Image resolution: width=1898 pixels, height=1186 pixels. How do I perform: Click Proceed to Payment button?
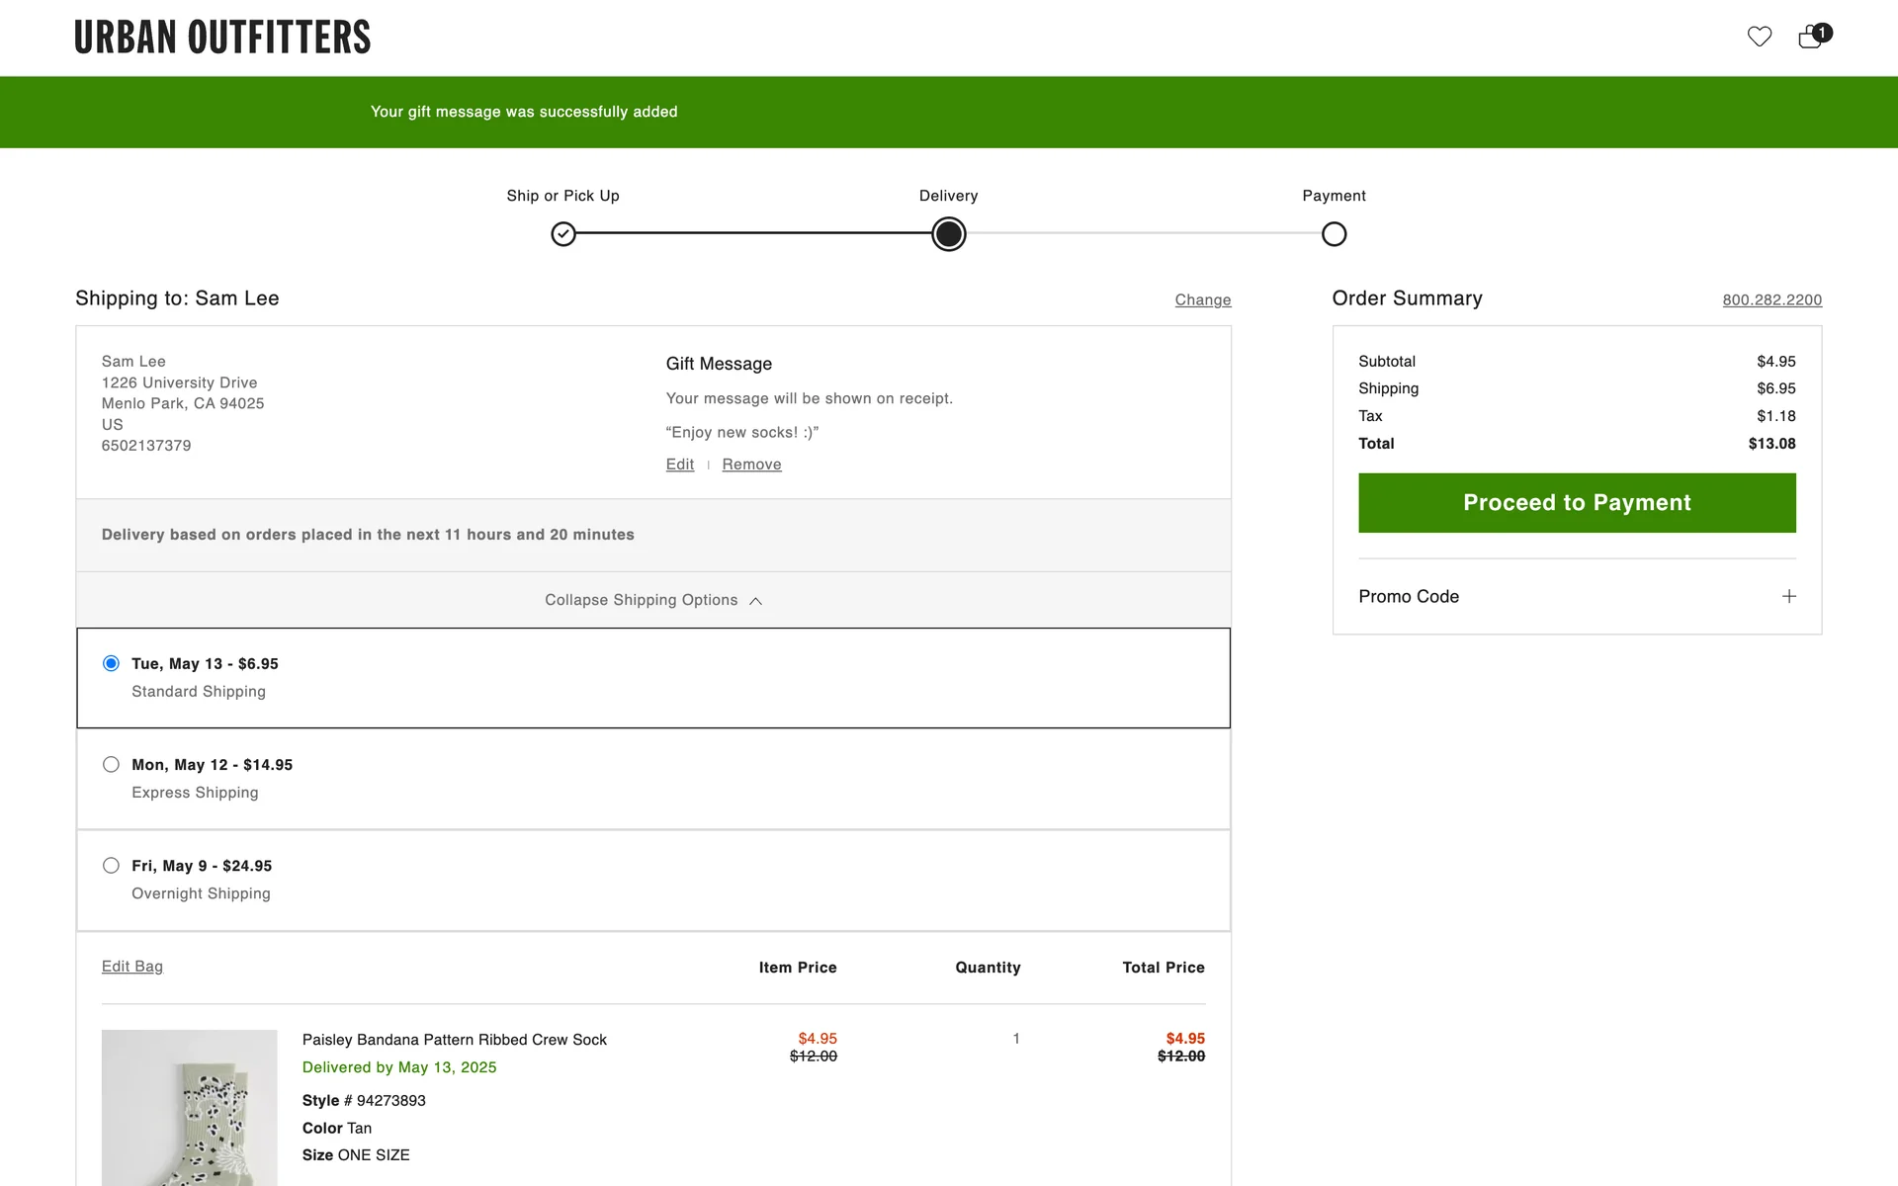[1576, 503]
